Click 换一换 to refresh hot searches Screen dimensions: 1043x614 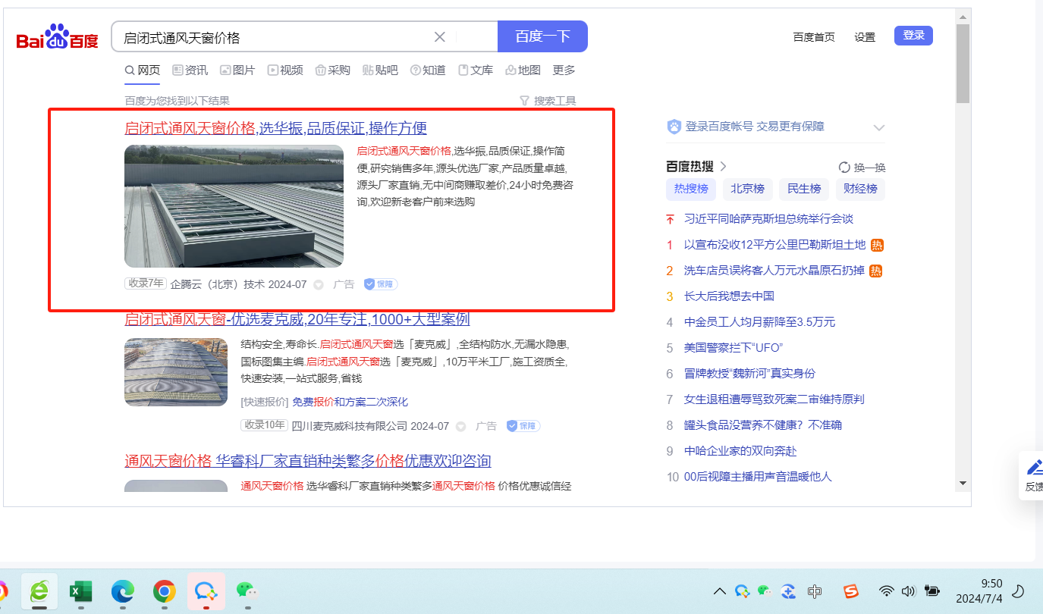coord(862,168)
